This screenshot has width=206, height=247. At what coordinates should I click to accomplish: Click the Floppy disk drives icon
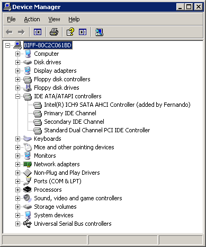pos(28,88)
